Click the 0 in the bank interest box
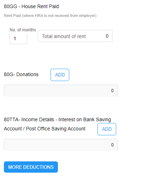 click(112, 145)
